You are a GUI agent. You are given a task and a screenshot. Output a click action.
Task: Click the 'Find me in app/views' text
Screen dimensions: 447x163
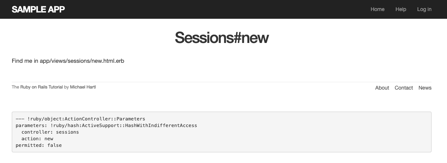[68, 61]
